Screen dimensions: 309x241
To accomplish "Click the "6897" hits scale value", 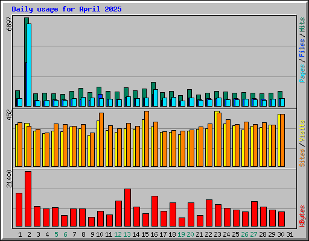I will 9,23.
